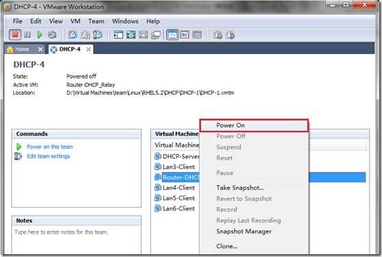The image size is (382, 257).
Task: Click the Home tab house icon
Action: 10,49
